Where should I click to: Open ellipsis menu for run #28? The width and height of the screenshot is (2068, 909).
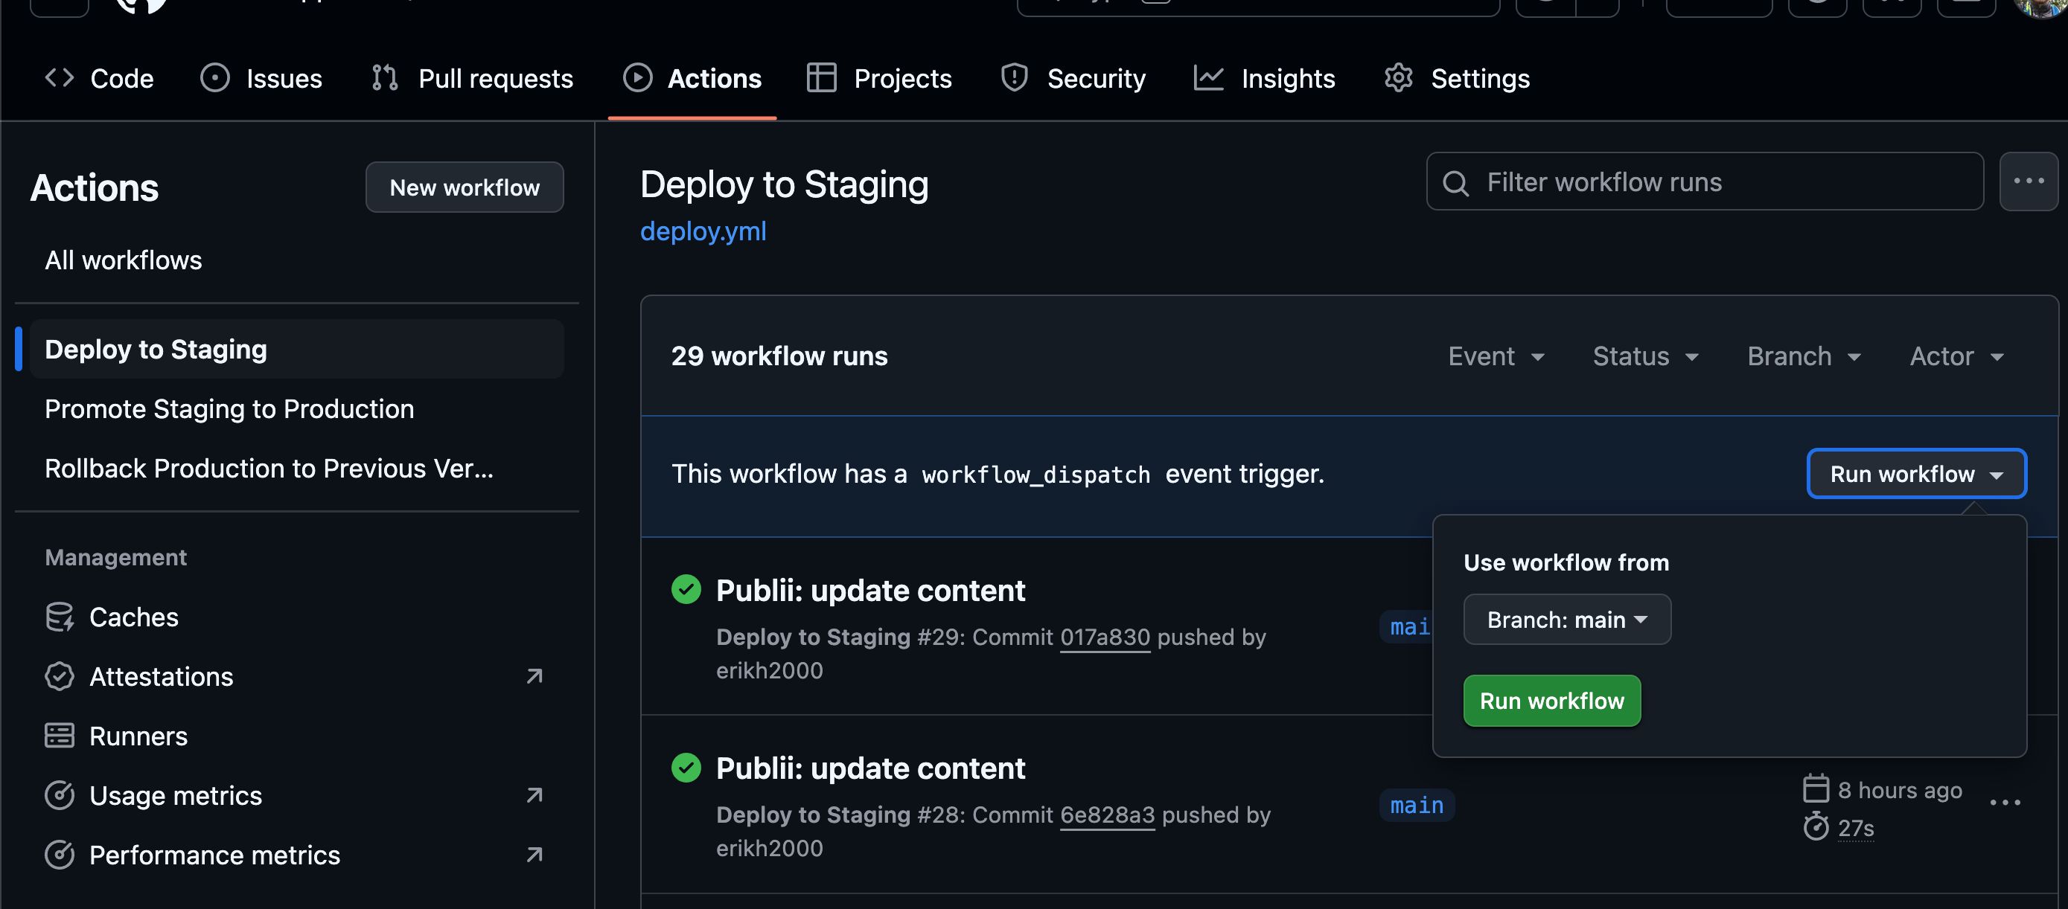tap(2005, 803)
